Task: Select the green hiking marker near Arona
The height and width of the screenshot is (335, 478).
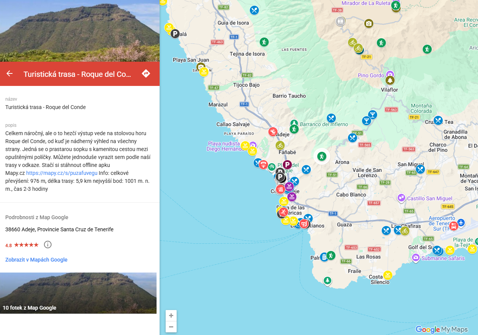Action: [x=321, y=156]
